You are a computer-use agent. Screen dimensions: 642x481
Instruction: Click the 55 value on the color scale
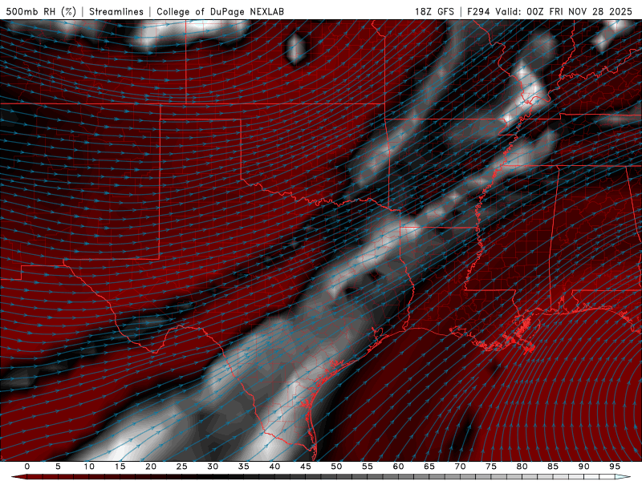368,467
